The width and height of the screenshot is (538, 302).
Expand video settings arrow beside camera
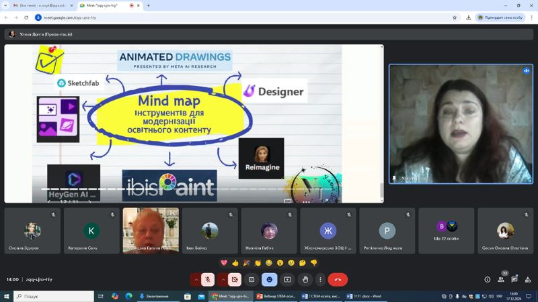[223, 280]
